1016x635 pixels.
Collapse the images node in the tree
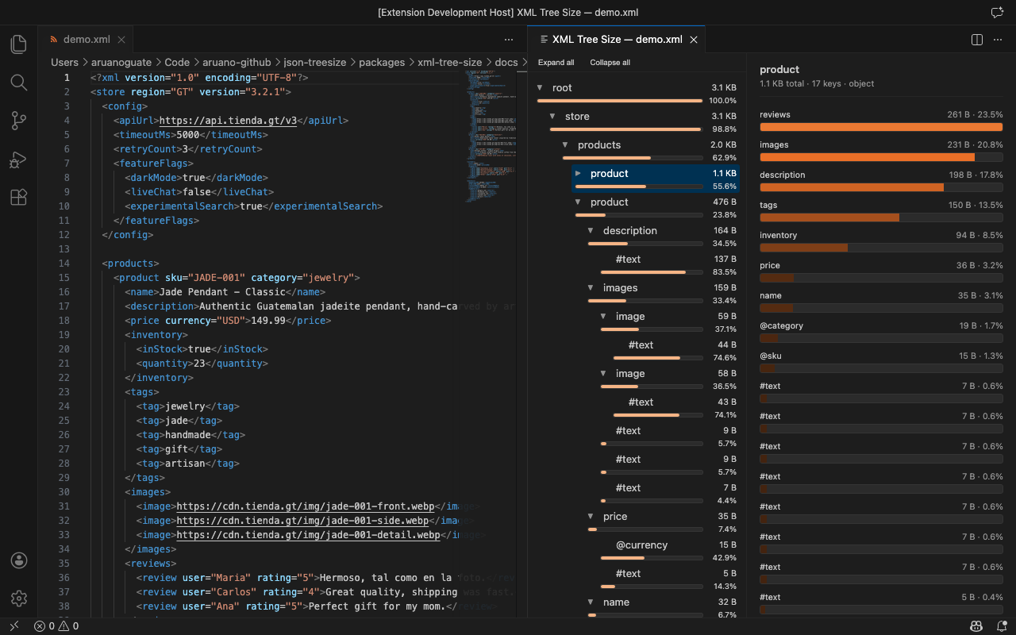[591, 287]
